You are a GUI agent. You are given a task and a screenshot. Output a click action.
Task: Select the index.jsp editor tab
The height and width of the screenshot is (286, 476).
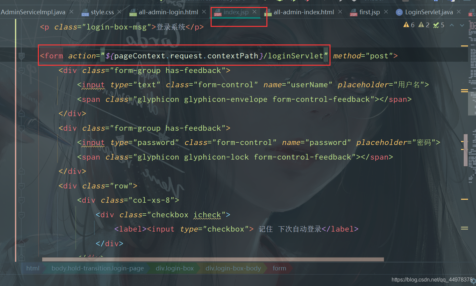236,12
